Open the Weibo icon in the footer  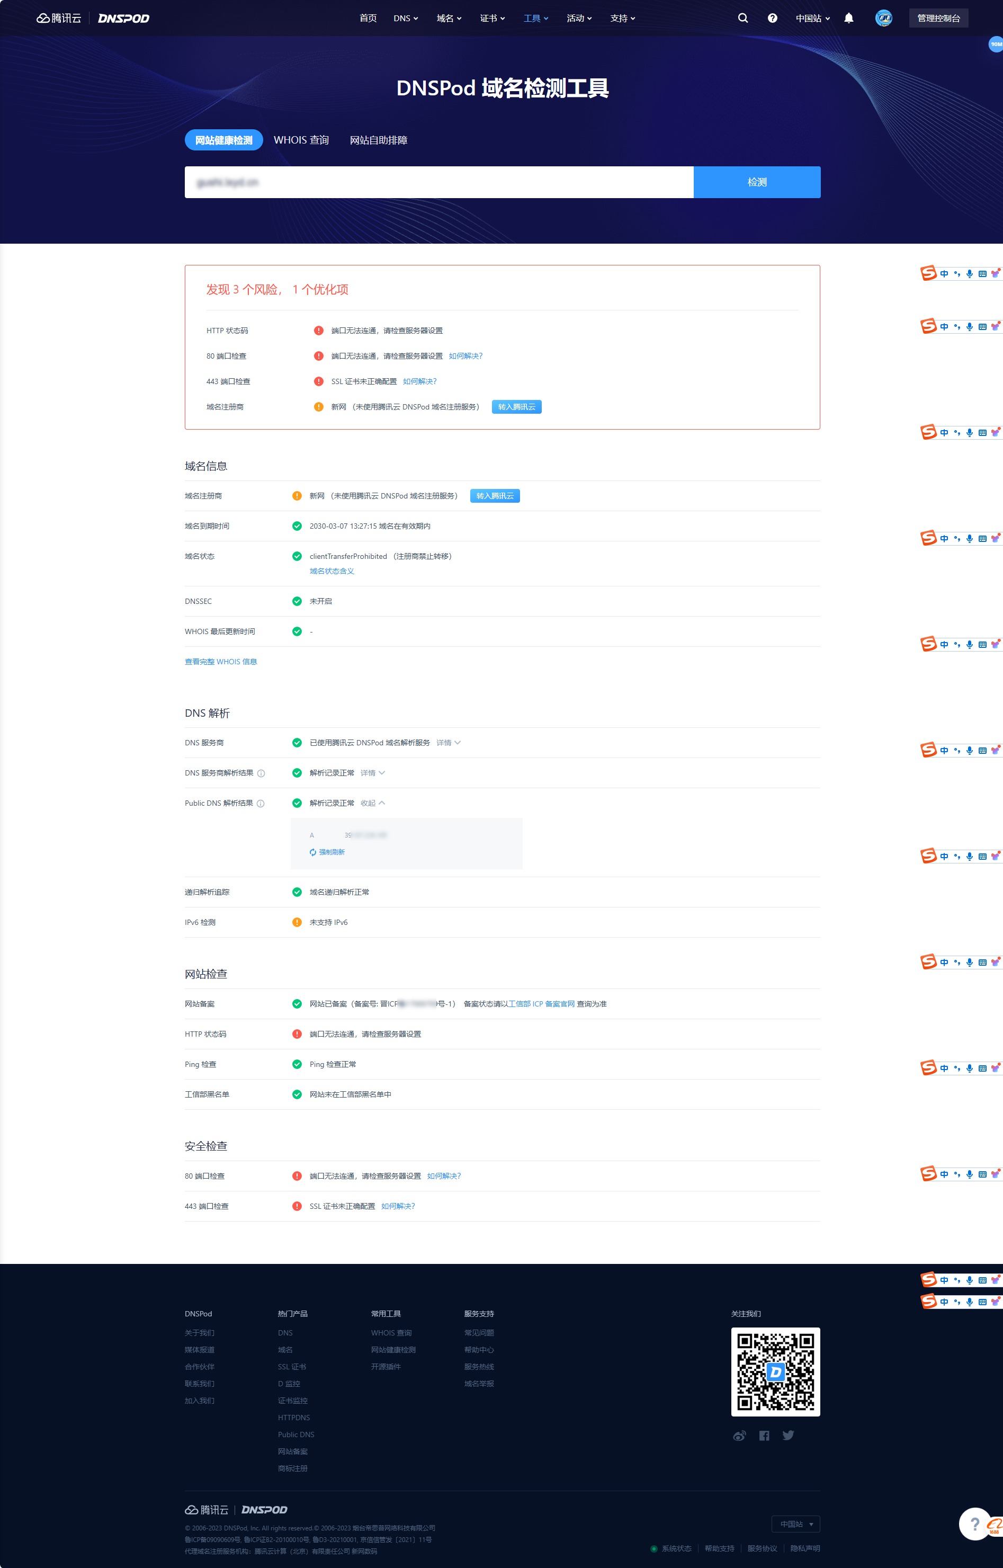click(739, 1435)
